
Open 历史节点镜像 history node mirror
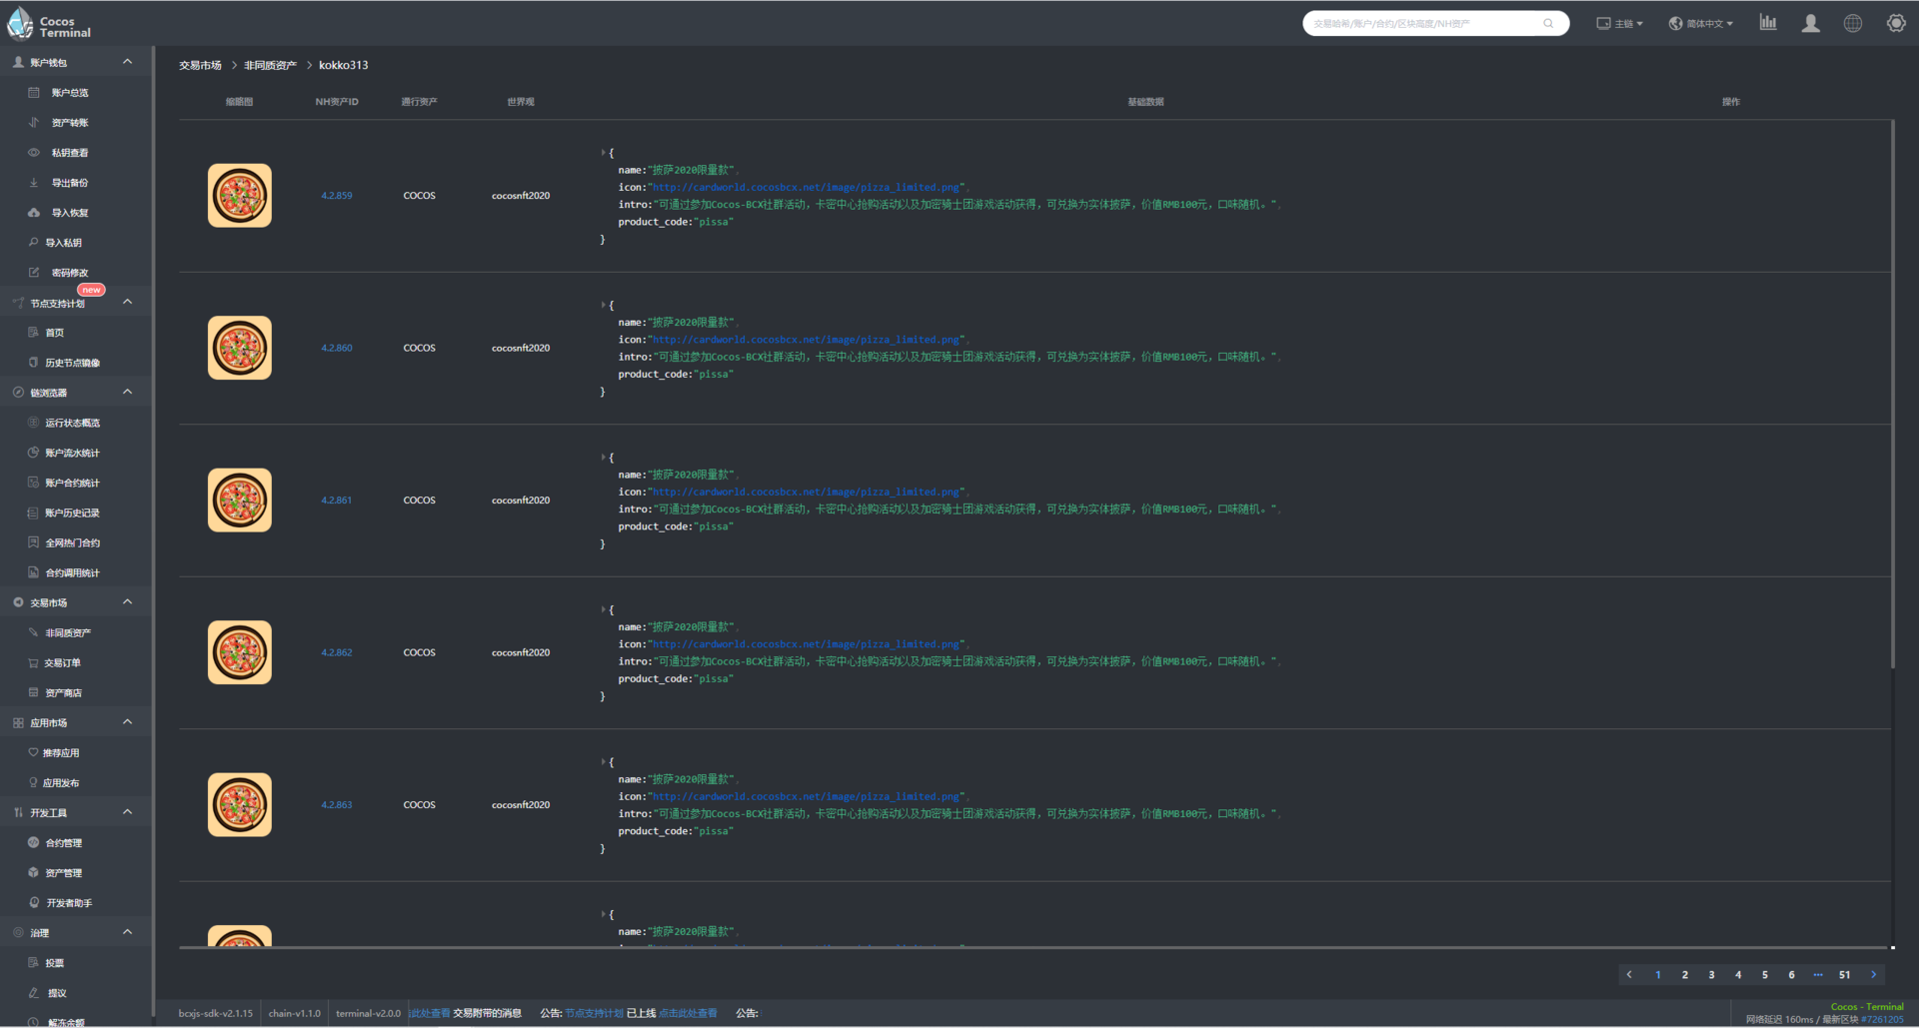(x=73, y=363)
